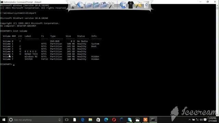Open Task View on the taskbar
The width and height of the screenshot is (219, 123).
pyautogui.click(x=67, y=120)
